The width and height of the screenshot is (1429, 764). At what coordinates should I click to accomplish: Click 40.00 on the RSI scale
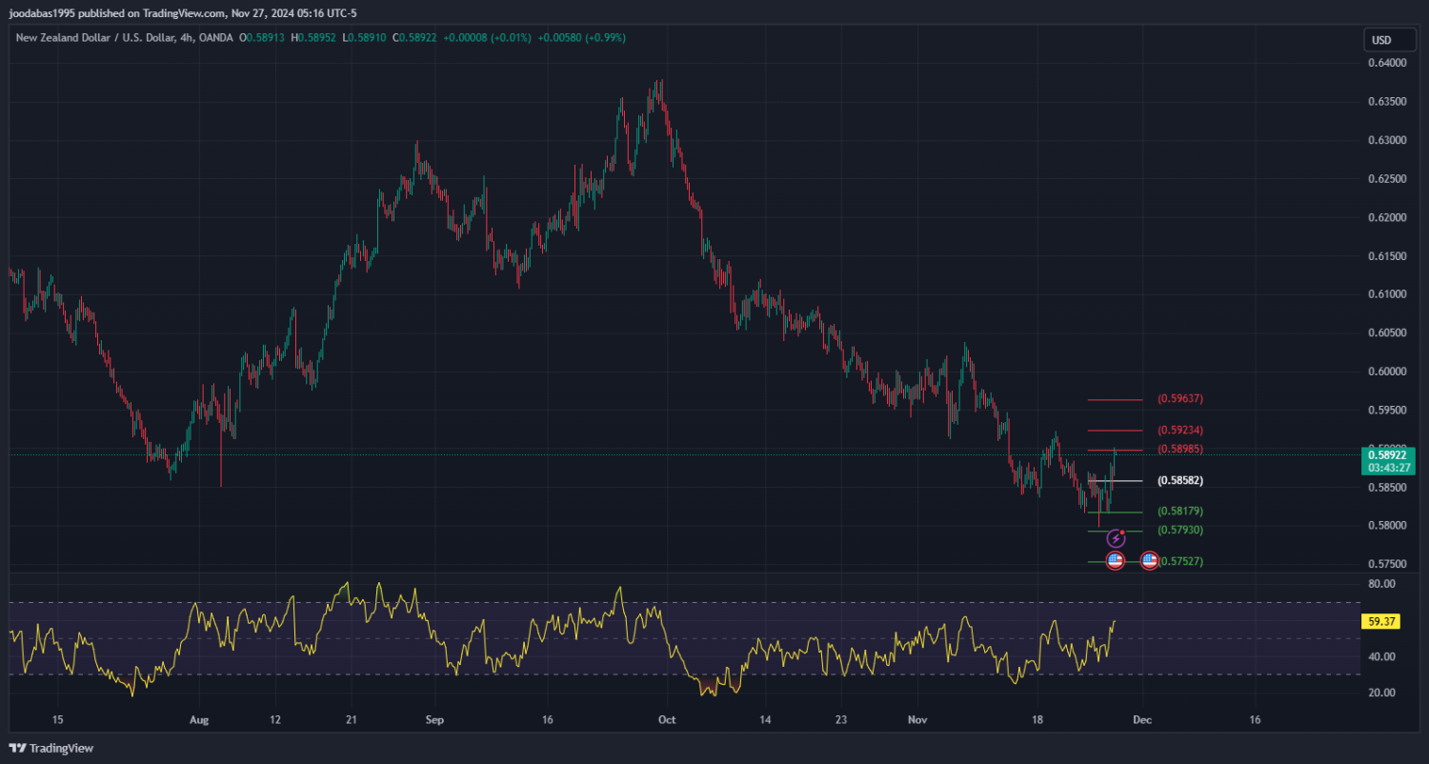tap(1382, 656)
